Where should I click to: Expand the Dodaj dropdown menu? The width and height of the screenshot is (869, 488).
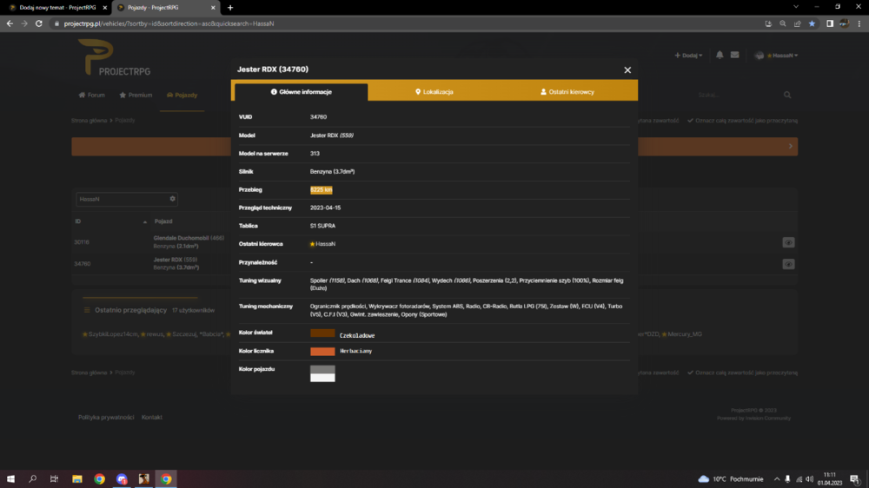point(688,56)
